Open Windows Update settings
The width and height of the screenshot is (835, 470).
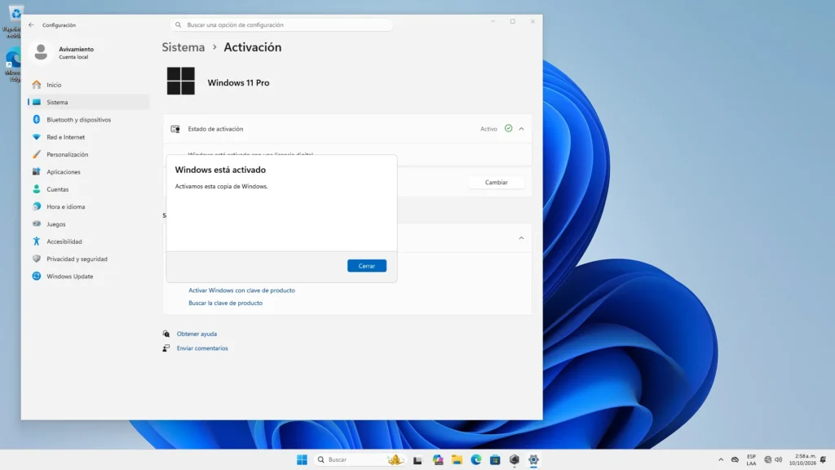(88, 276)
